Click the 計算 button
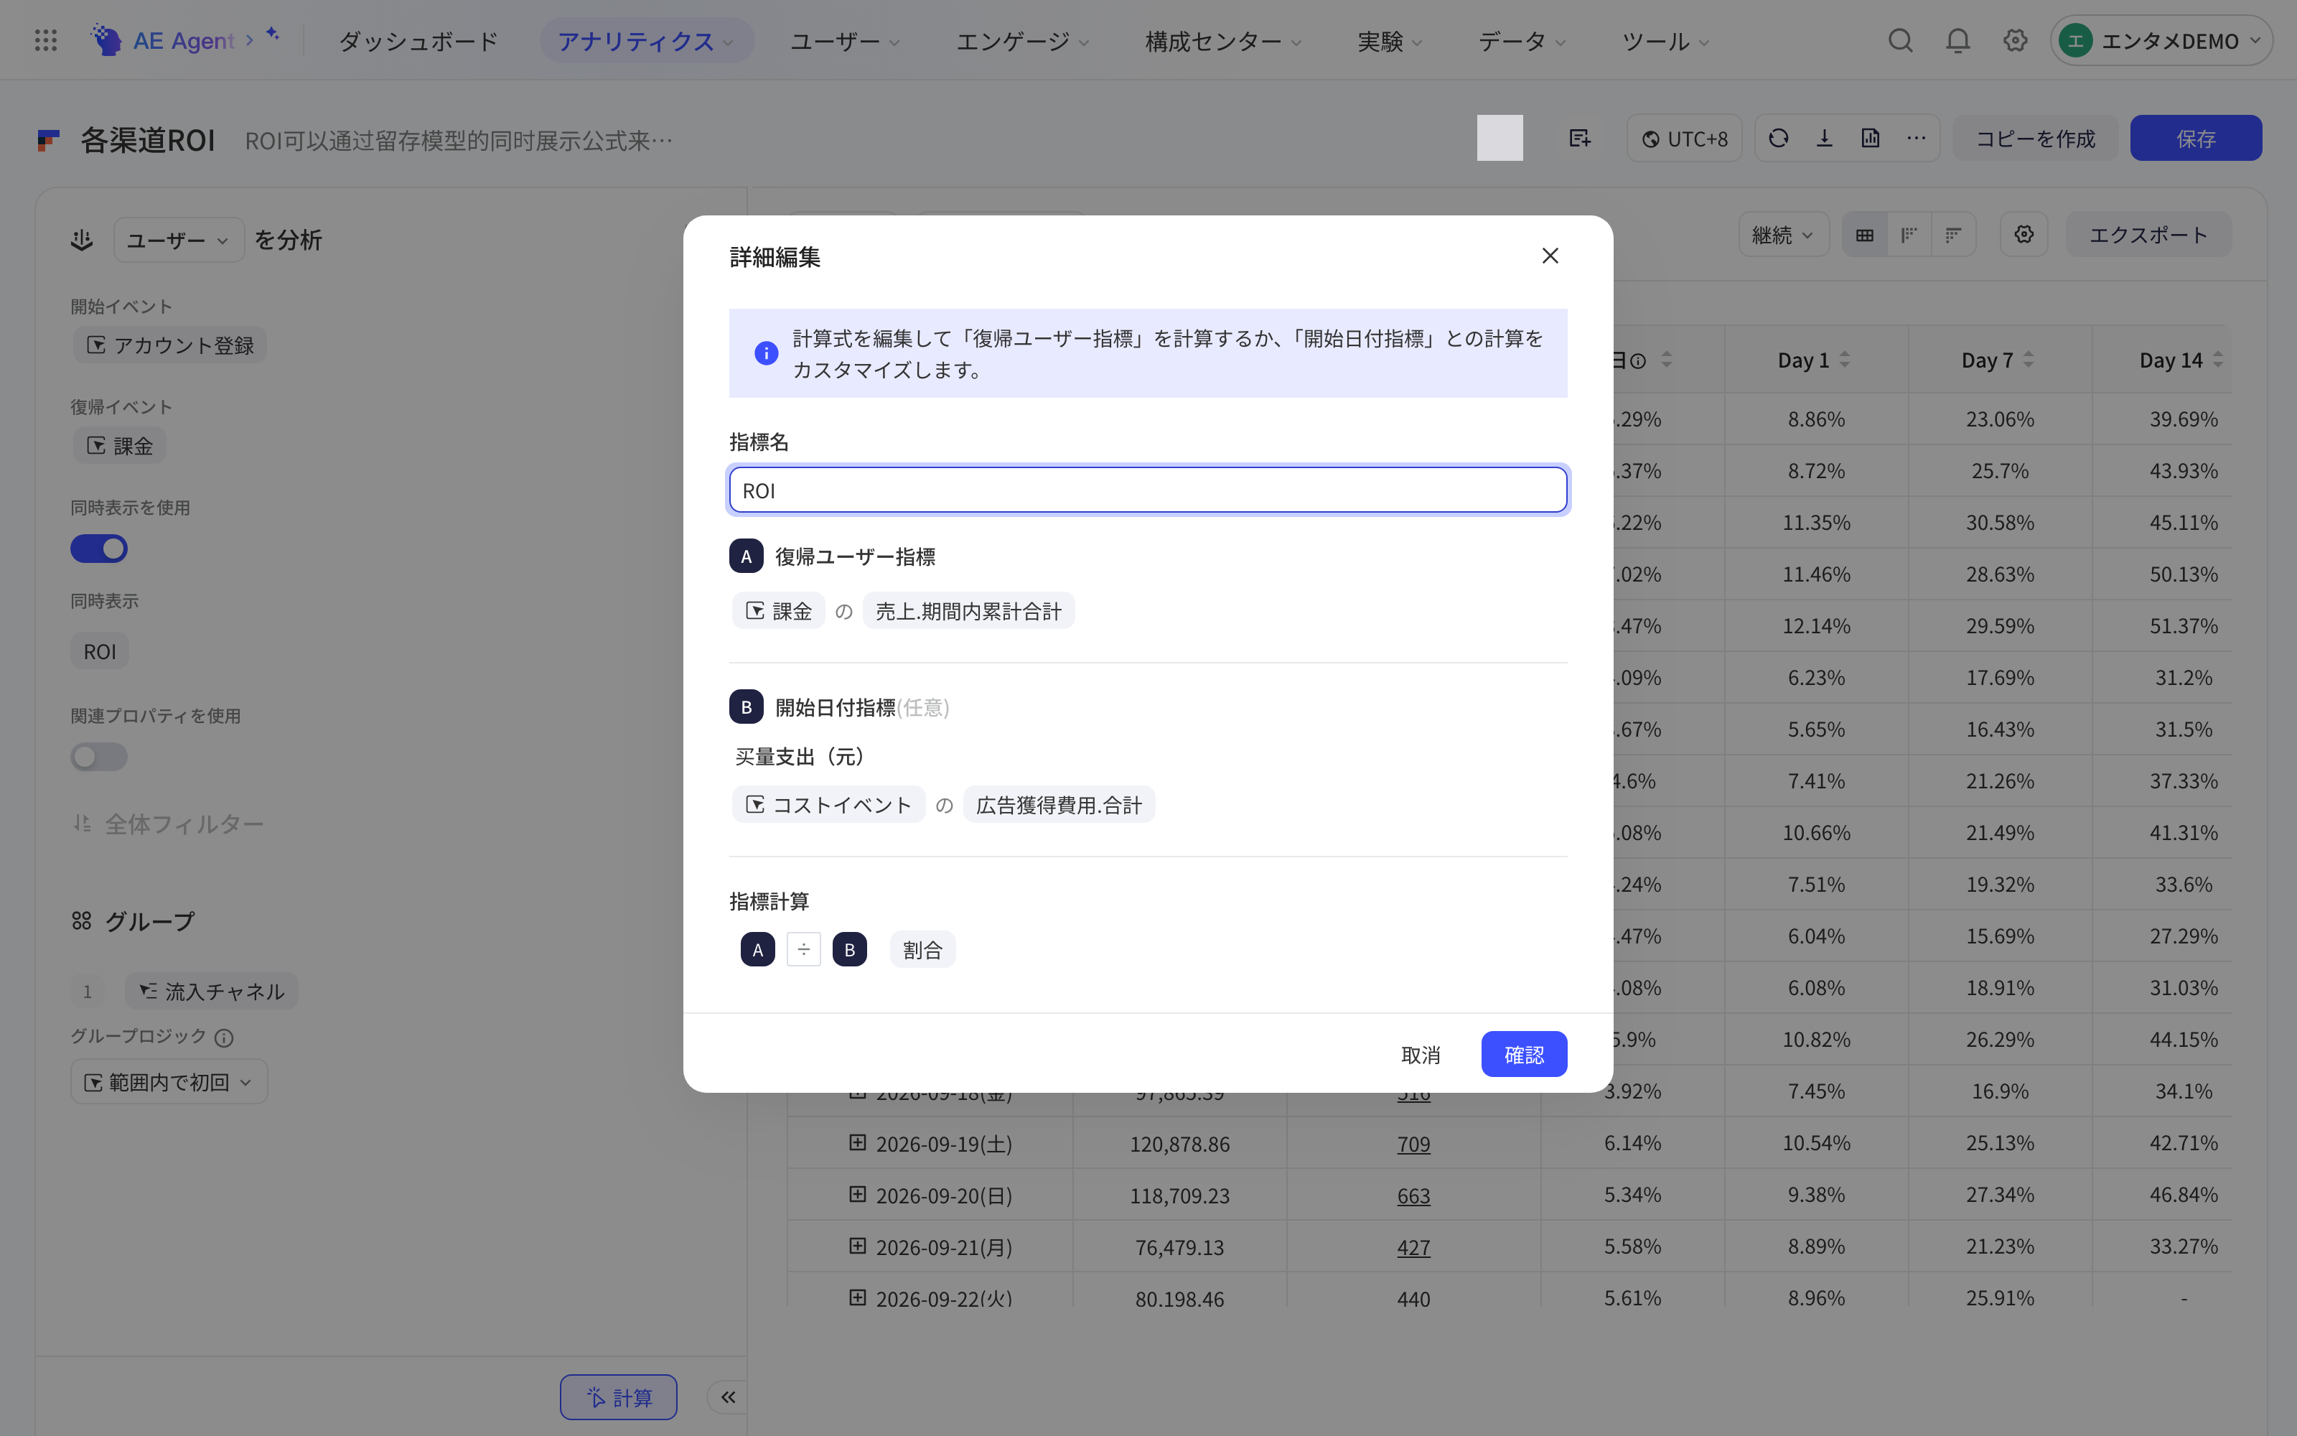Viewport: 2297px width, 1436px height. pos(618,1396)
